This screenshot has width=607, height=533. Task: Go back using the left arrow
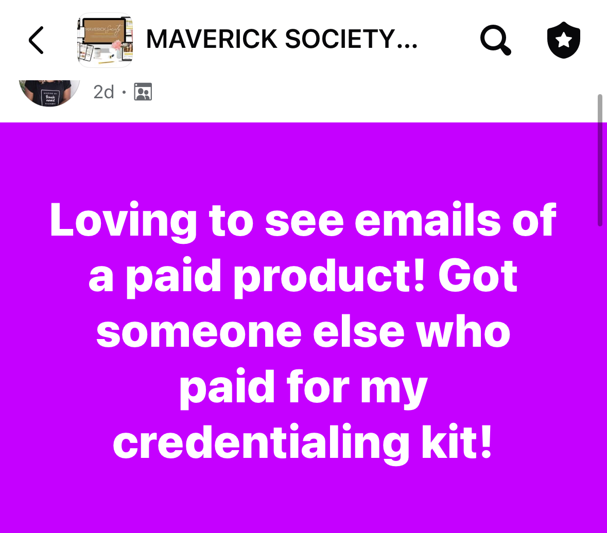click(x=36, y=40)
